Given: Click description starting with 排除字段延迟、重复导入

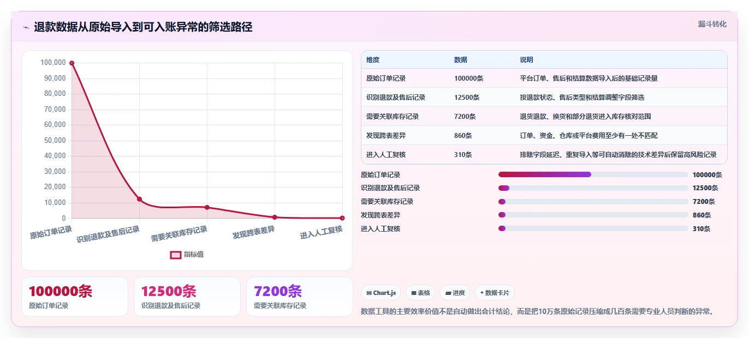Looking at the screenshot, I should [x=618, y=154].
